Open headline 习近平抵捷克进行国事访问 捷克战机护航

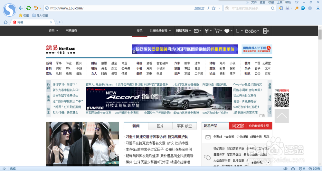[157, 137]
